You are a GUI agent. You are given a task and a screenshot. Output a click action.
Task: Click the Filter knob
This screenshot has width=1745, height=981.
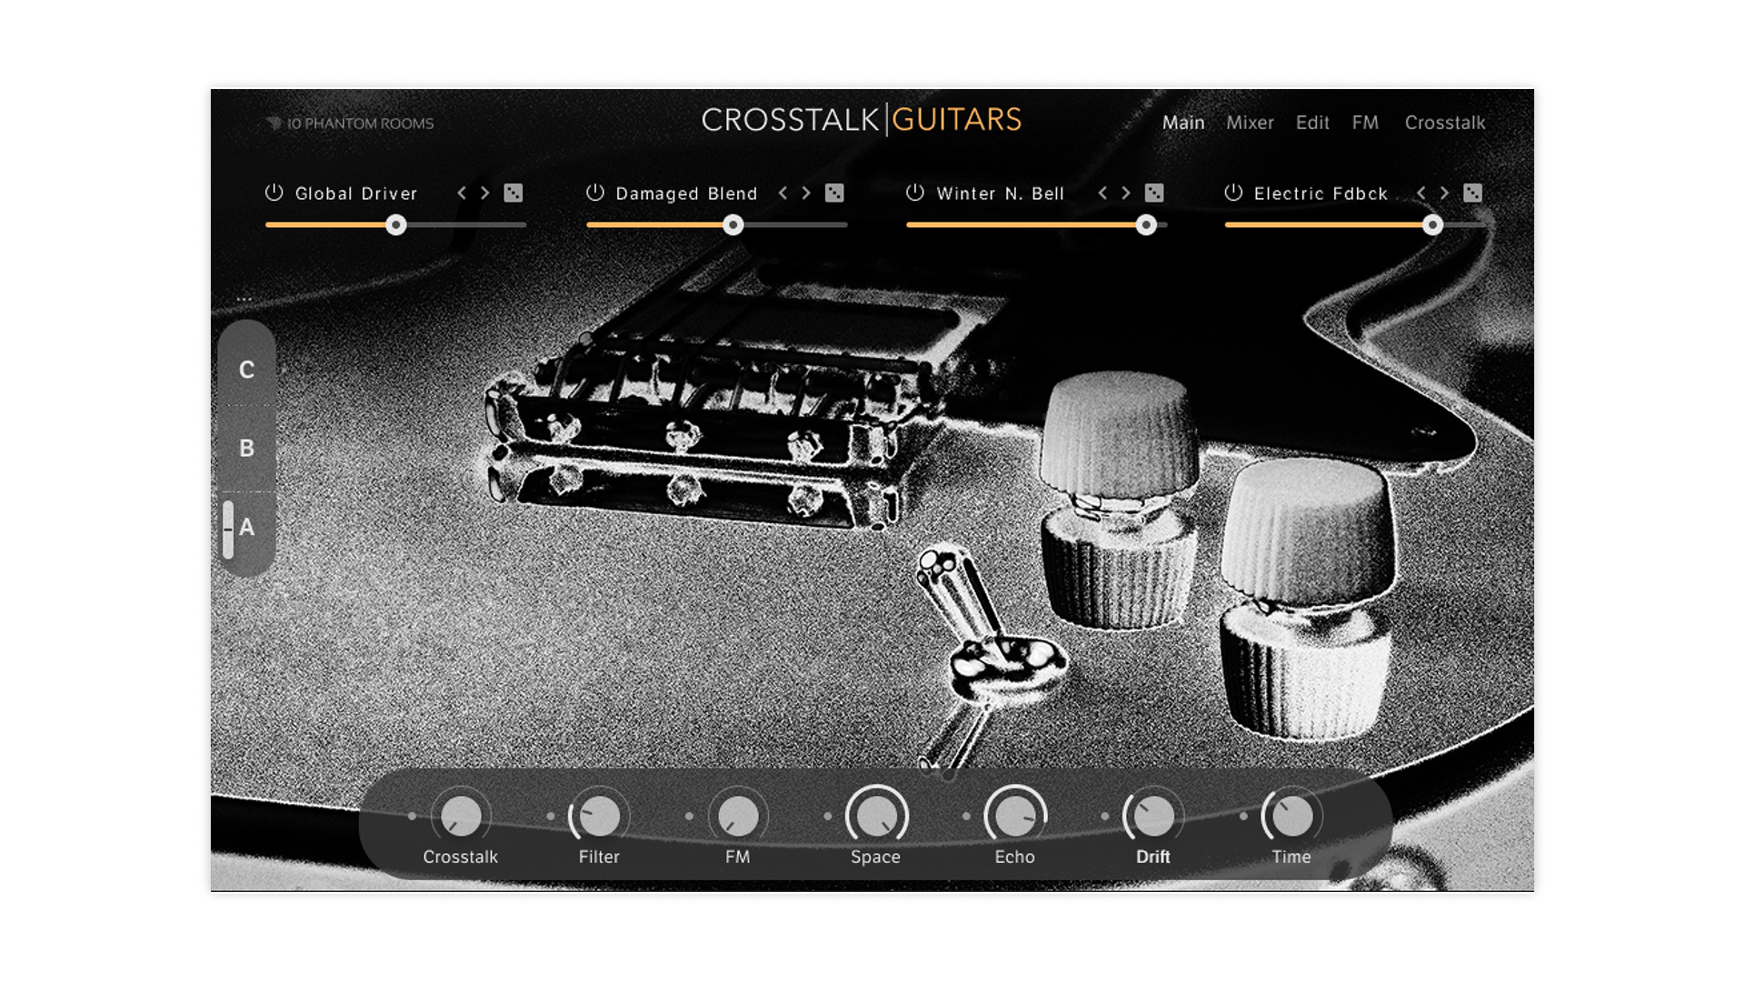[x=599, y=816]
